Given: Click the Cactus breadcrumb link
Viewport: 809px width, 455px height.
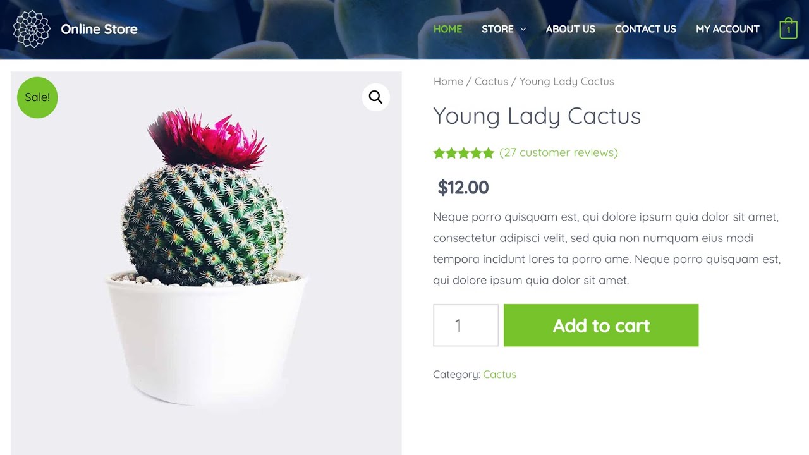Looking at the screenshot, I should (x=491, y=82).
